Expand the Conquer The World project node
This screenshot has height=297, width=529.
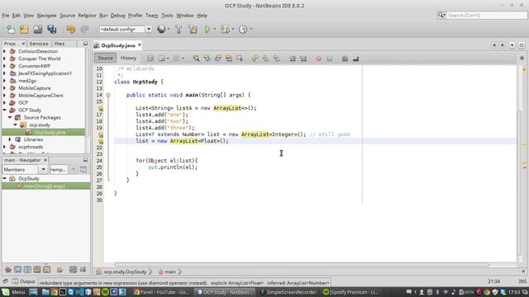click(x=4, y=59)
